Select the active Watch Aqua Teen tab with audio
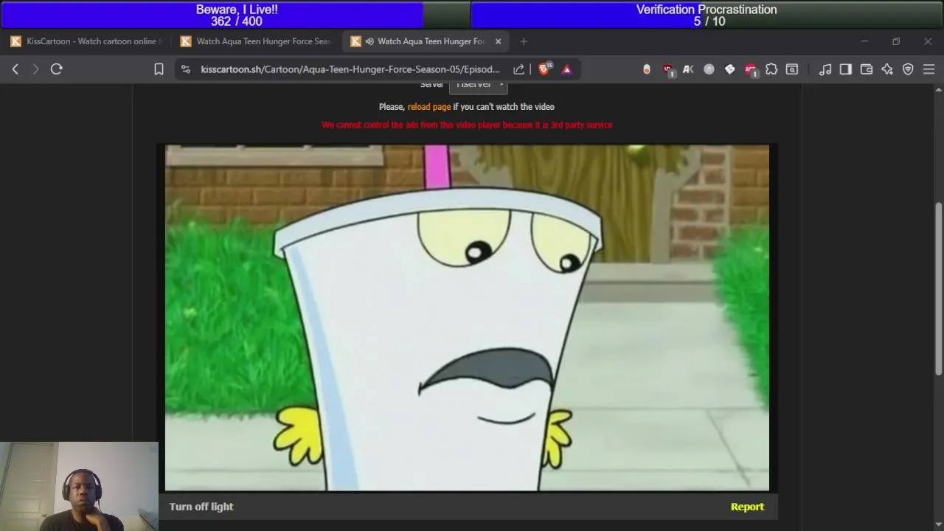944x531 pixels. tap(426, 41)
